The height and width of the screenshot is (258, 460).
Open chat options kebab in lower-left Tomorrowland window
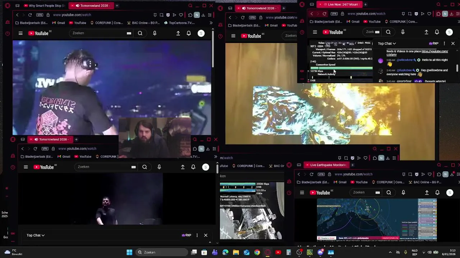coord(197,235)
